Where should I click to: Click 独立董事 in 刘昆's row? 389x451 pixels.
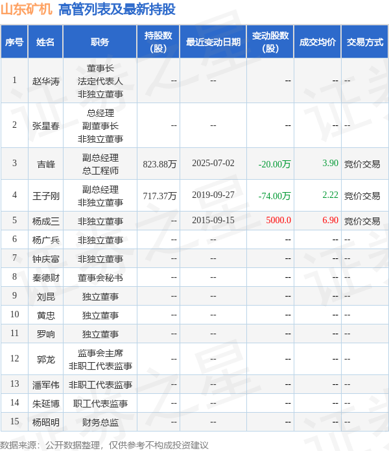pos(100,297)
